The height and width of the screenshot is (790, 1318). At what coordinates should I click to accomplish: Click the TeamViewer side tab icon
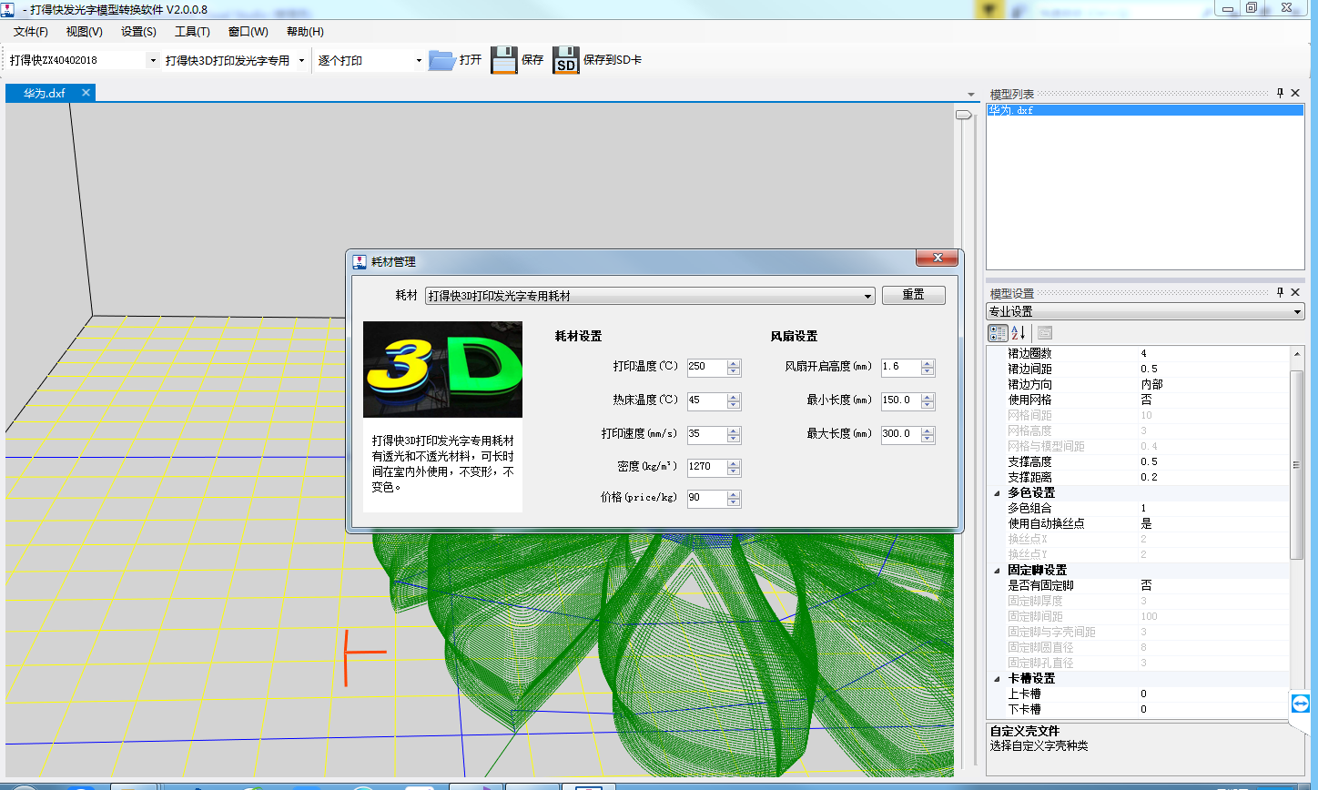point(1300,704)
